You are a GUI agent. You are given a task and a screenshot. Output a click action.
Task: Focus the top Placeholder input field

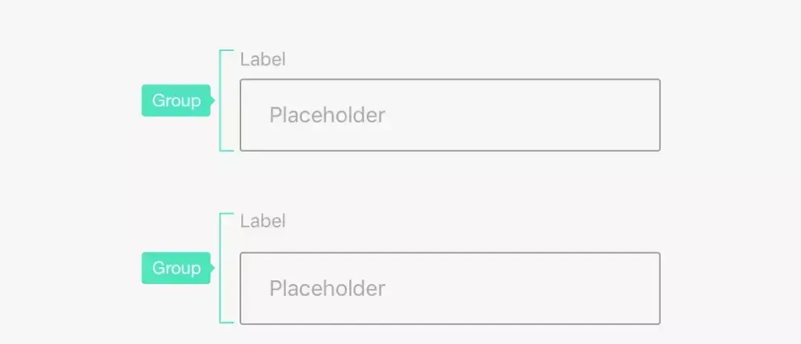click(449, 115)
